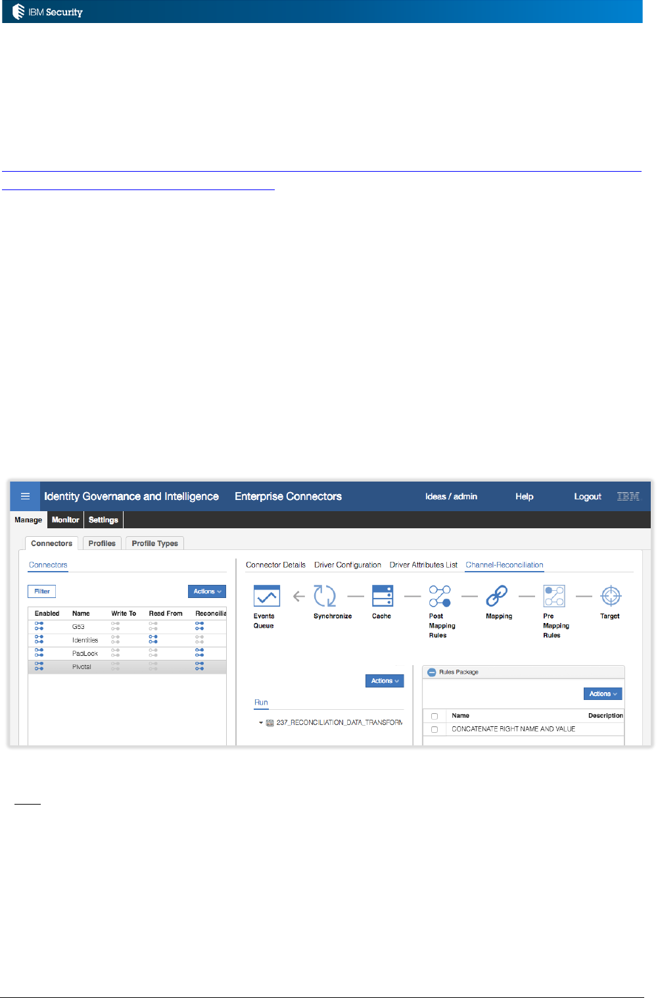Open the Pre Mapping Rules icon

[x=554, y=596]
